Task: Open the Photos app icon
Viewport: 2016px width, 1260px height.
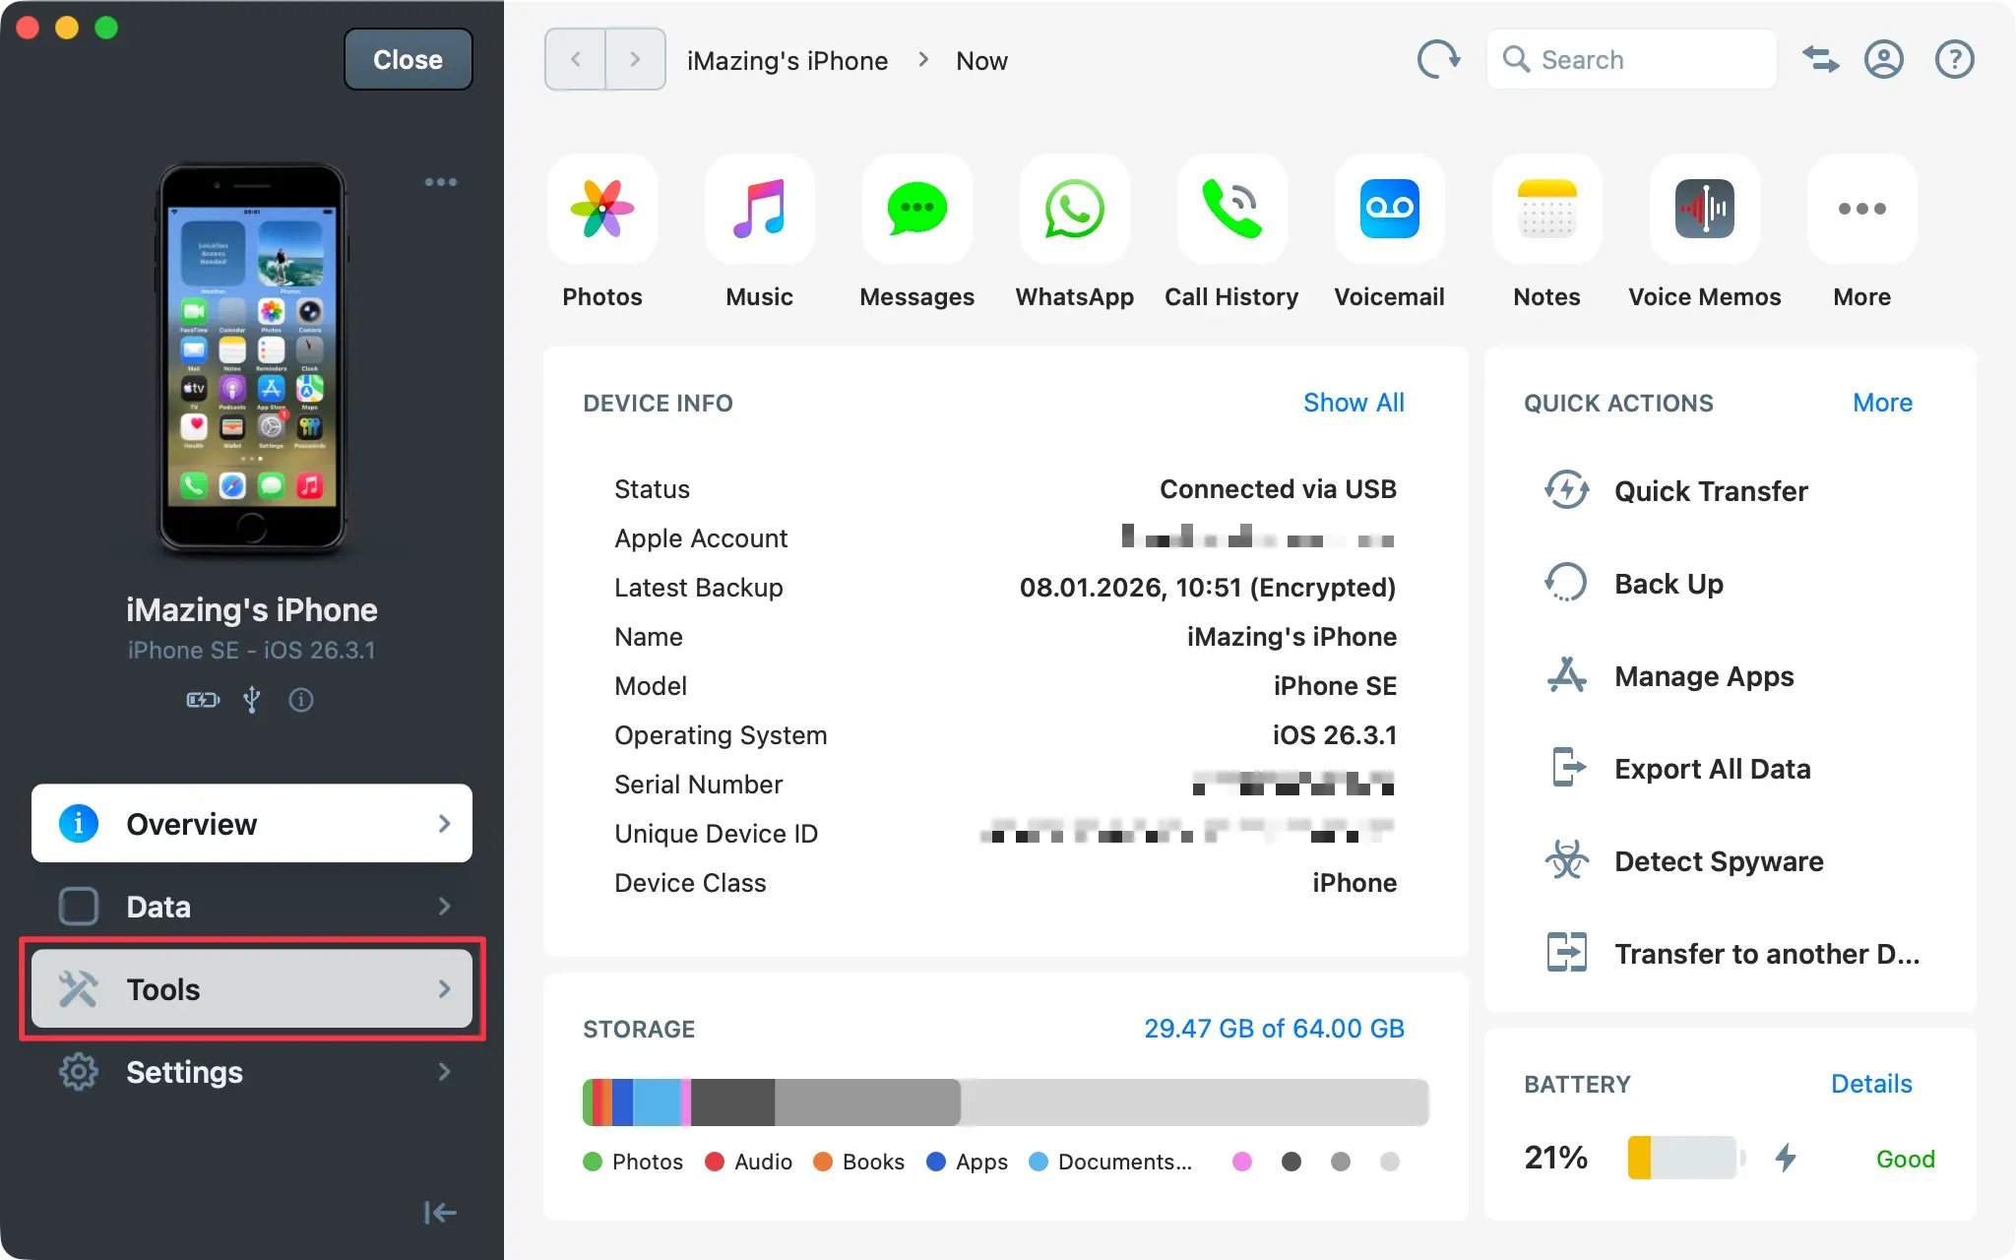Action: tap(602, 209)
